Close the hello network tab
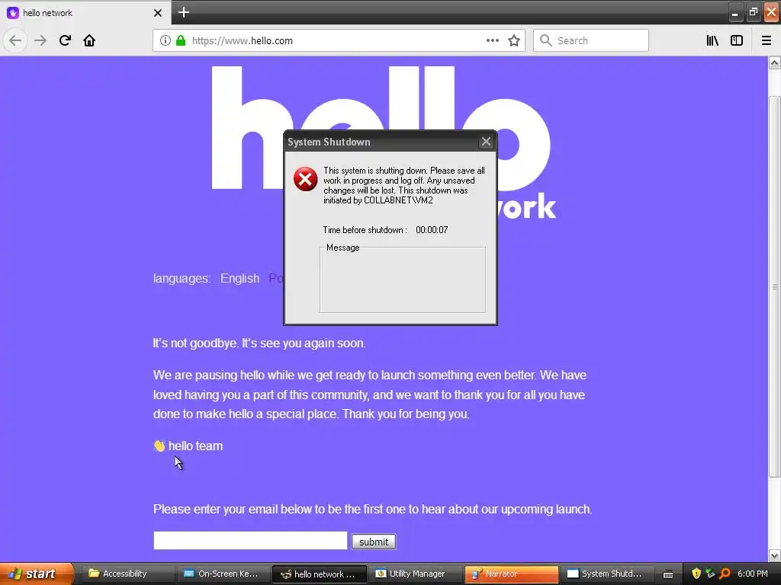 pos(157,13)
